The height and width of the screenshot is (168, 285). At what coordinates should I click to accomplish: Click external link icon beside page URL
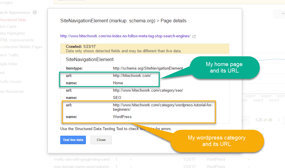[x=194, y=36]
